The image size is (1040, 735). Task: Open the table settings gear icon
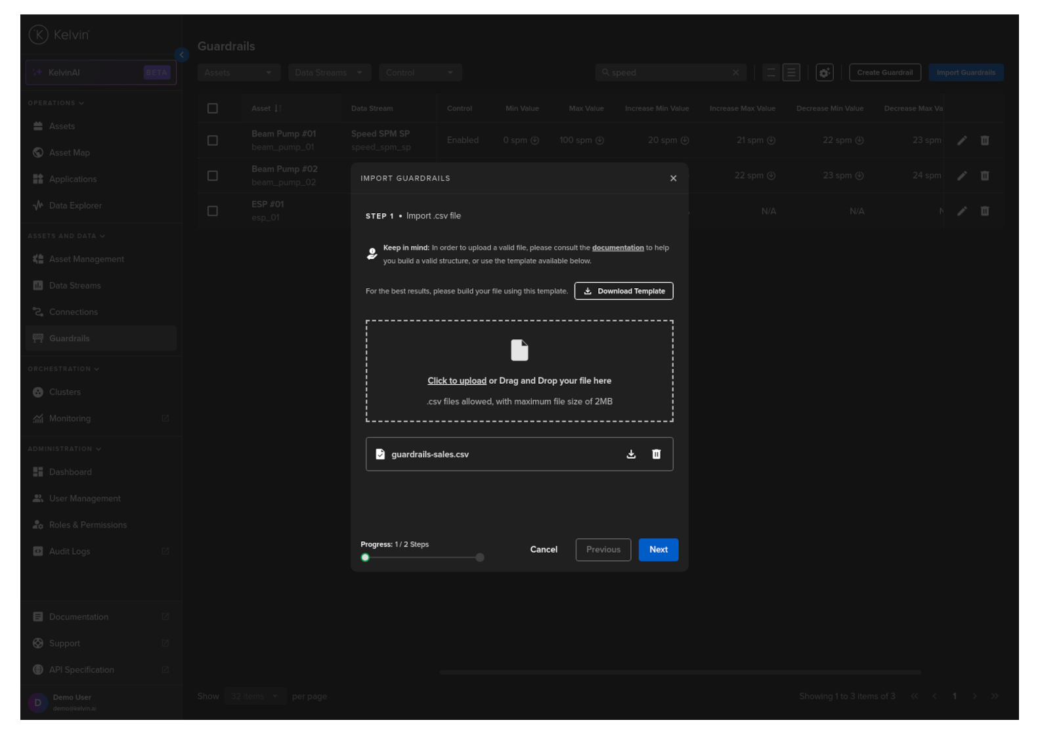[824, 73]
